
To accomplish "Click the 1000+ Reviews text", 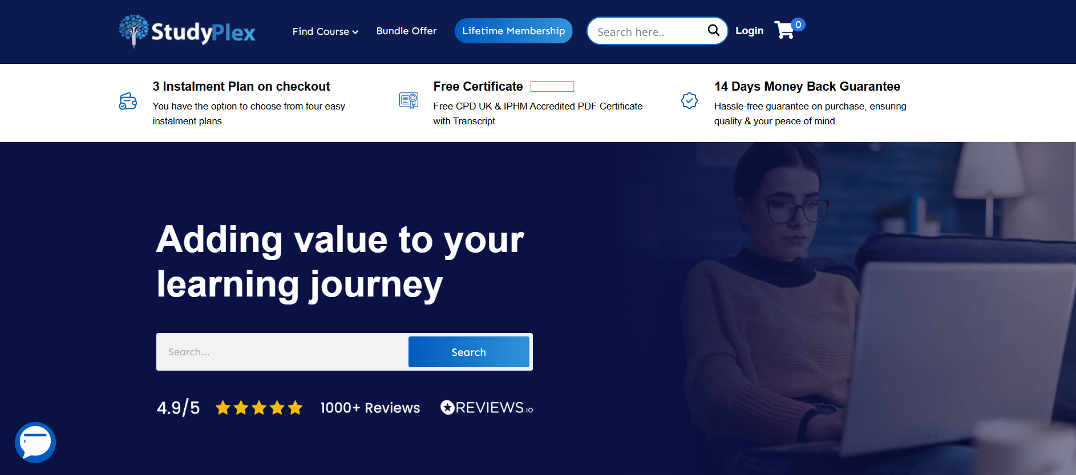I will click(370, 408).
